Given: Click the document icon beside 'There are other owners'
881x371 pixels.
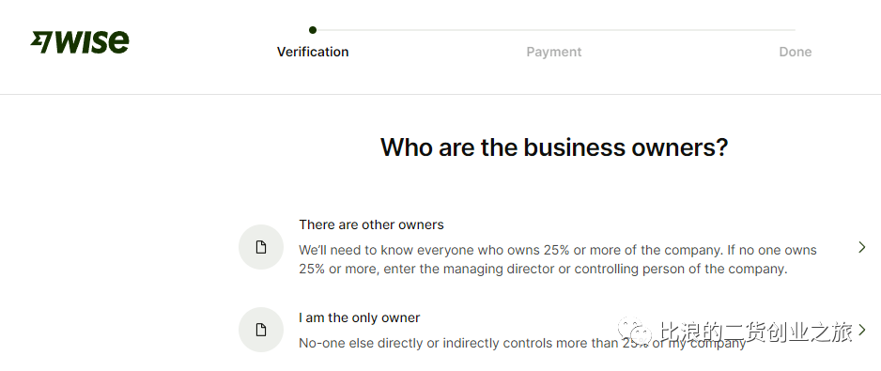Looking at the screenshot, I should point(261,247).
